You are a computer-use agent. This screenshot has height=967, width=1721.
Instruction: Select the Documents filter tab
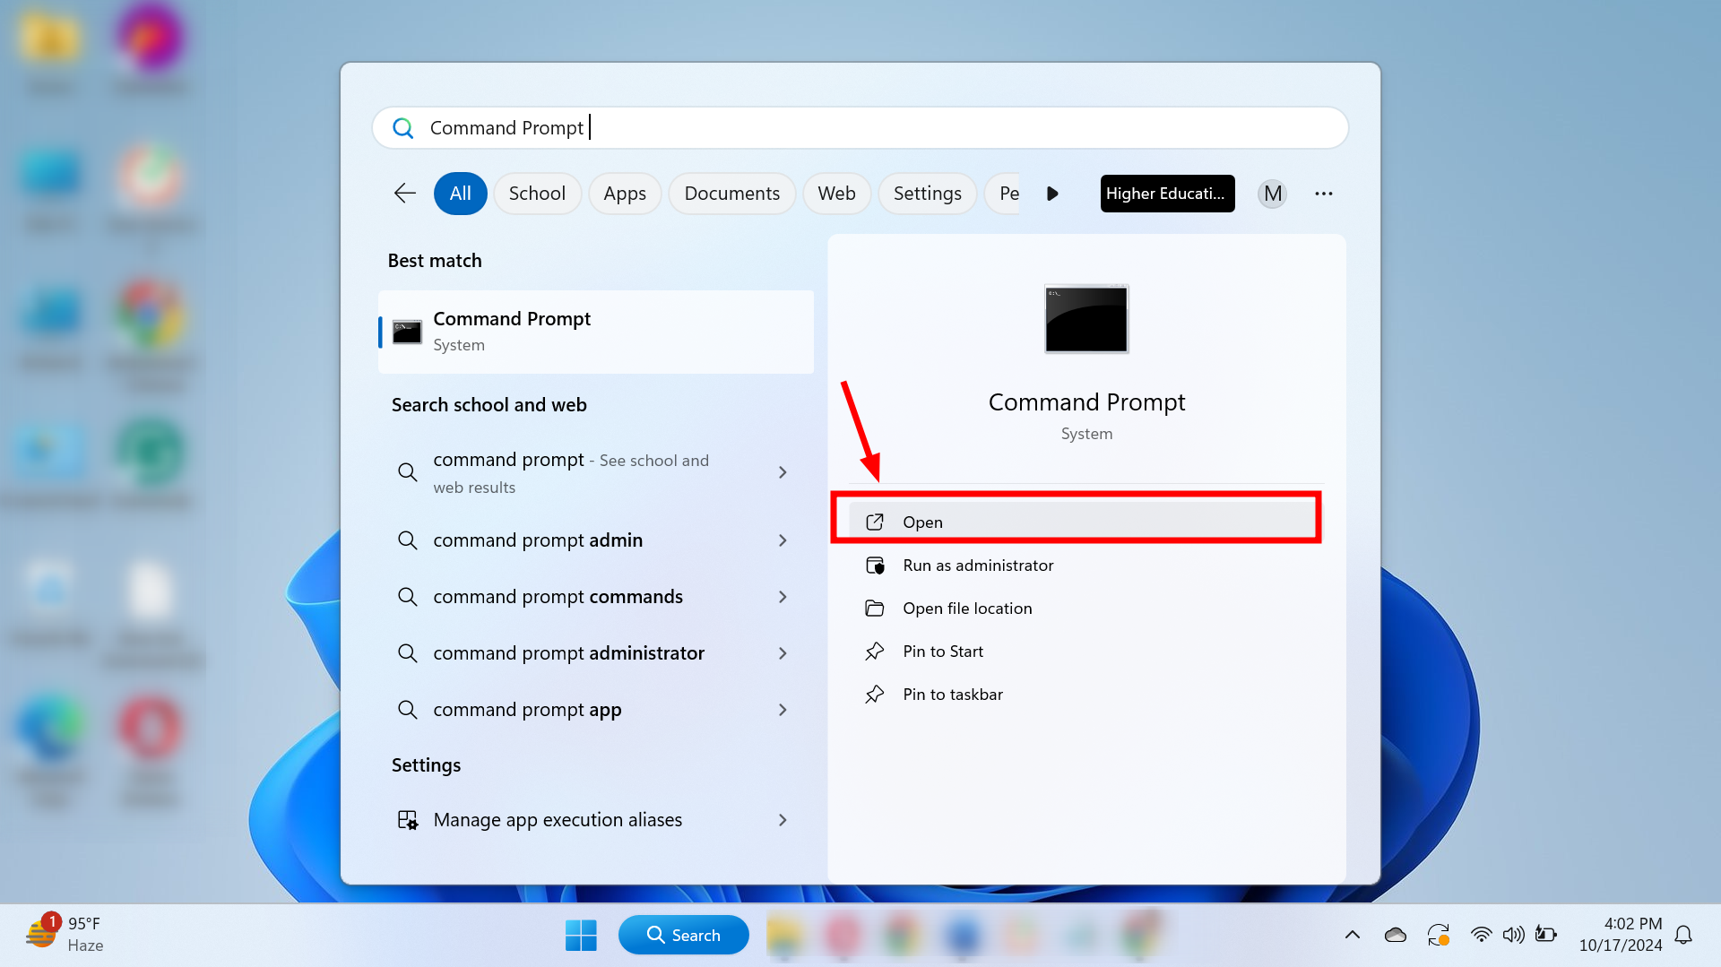(731, 194)
